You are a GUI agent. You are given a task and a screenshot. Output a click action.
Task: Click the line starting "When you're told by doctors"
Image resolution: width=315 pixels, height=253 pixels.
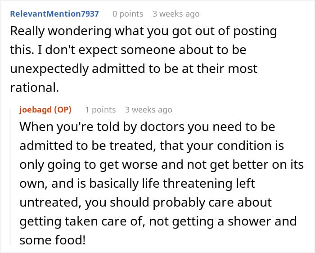(147, 126)
